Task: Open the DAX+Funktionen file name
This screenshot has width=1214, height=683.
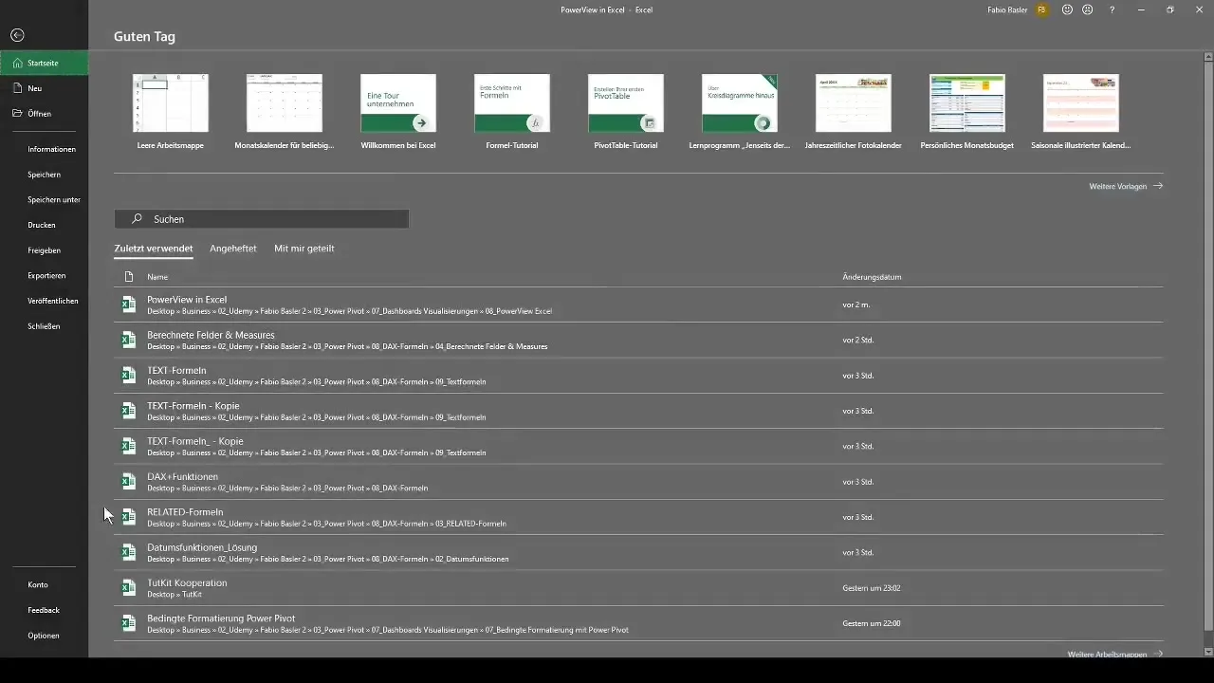Action: coord(182,477)
